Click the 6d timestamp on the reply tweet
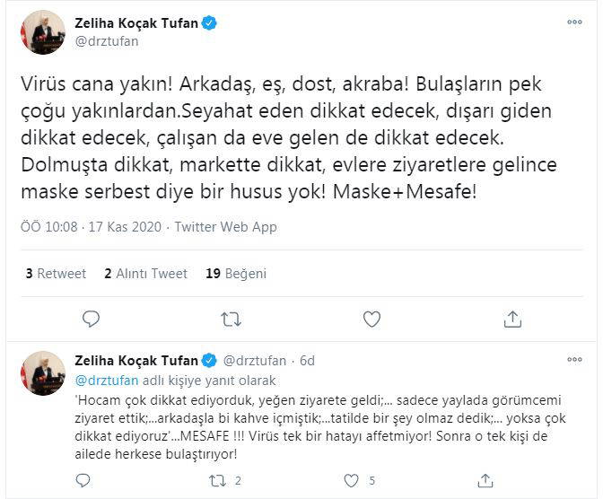 307,361
